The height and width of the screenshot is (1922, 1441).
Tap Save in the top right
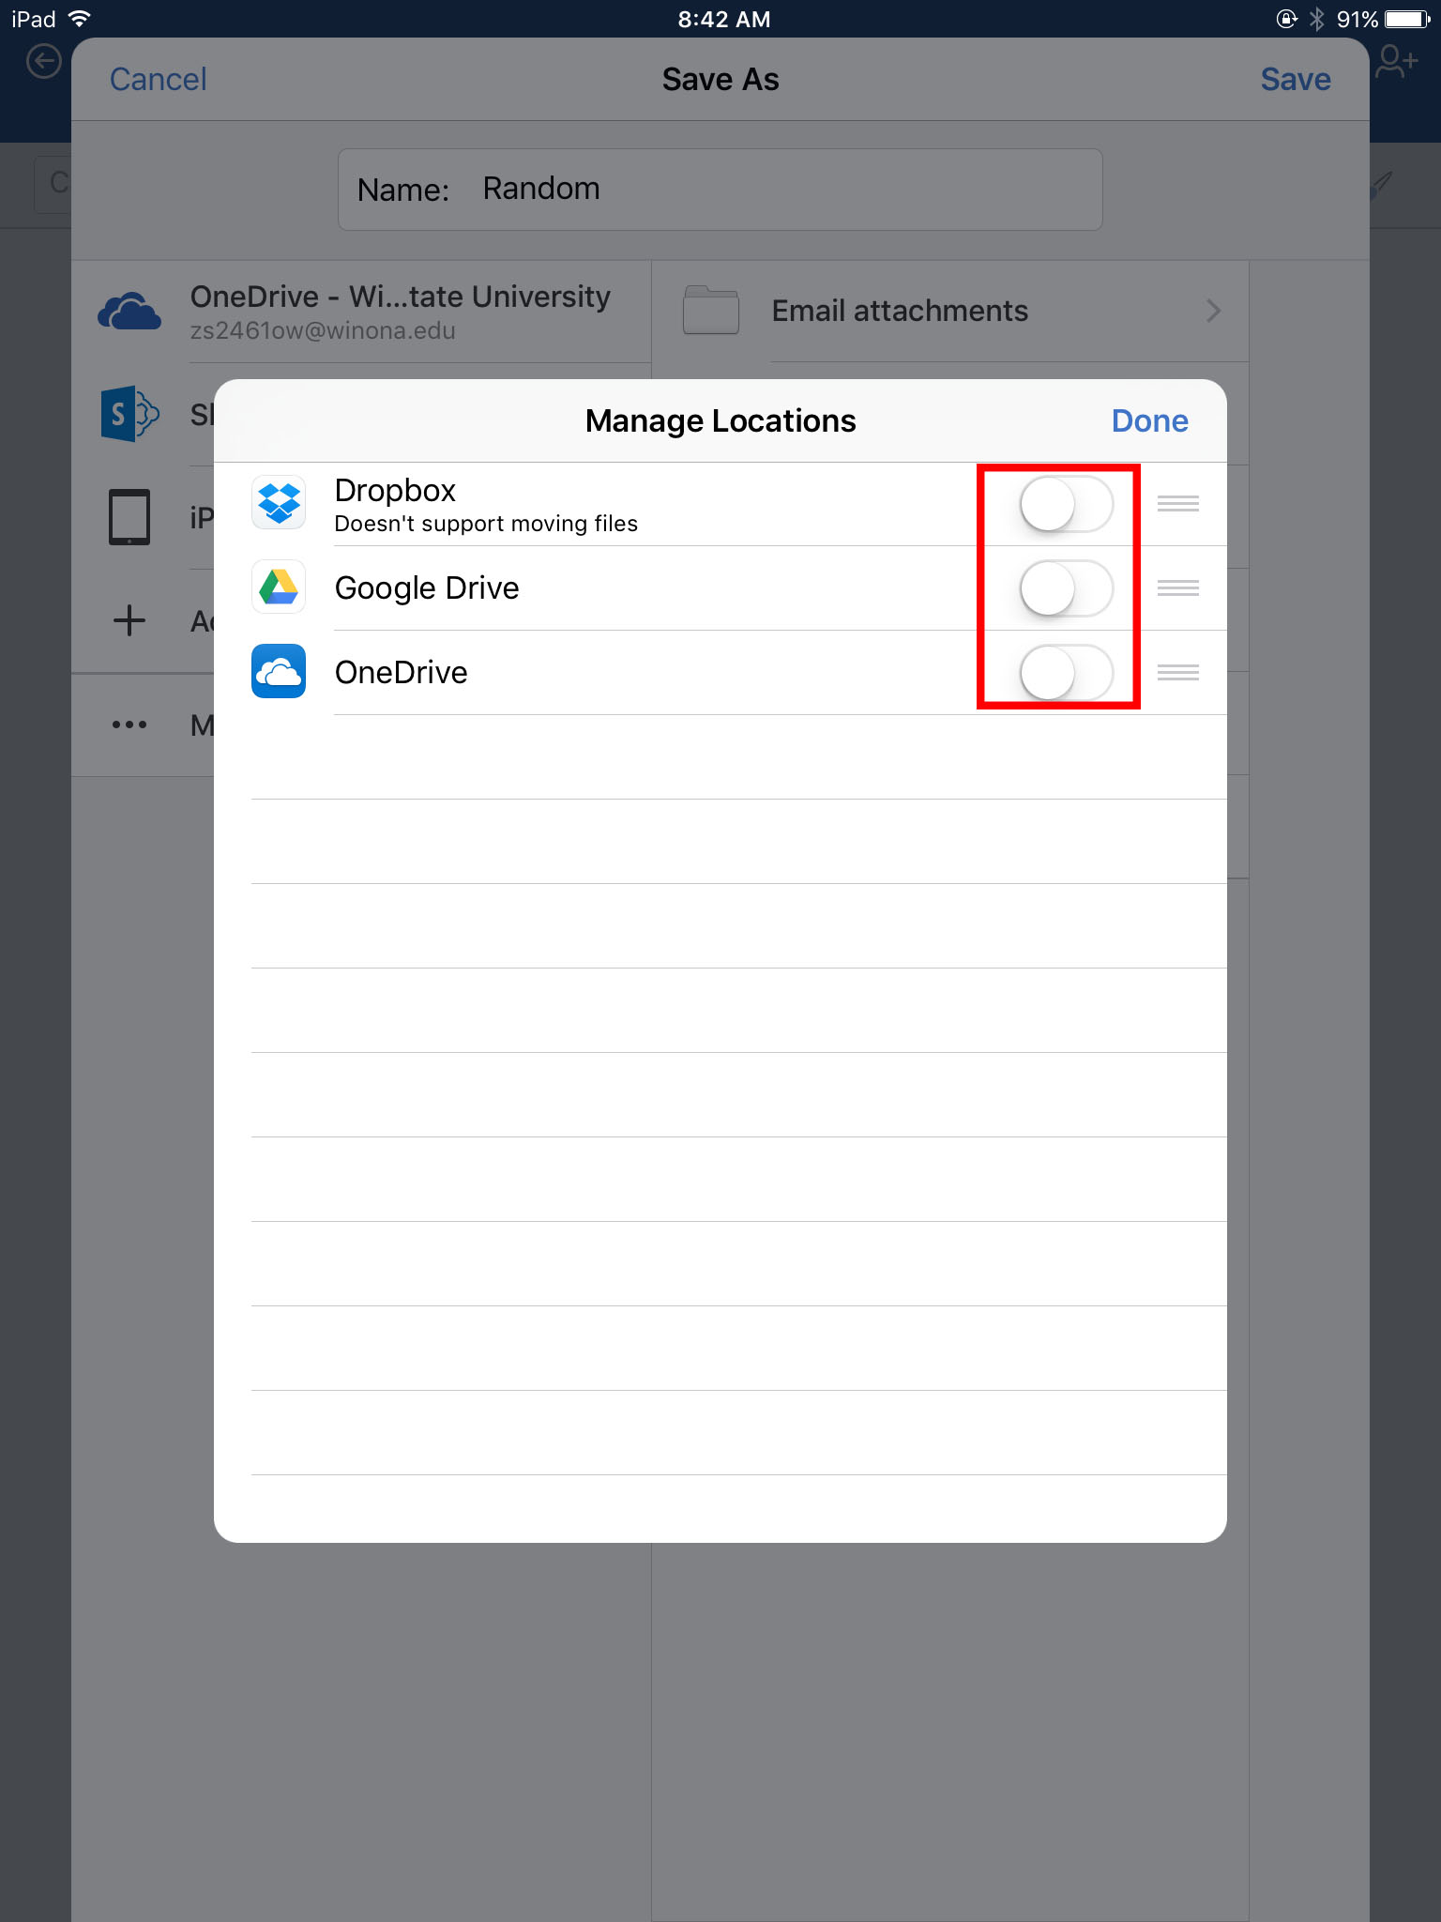(1295, 80)
